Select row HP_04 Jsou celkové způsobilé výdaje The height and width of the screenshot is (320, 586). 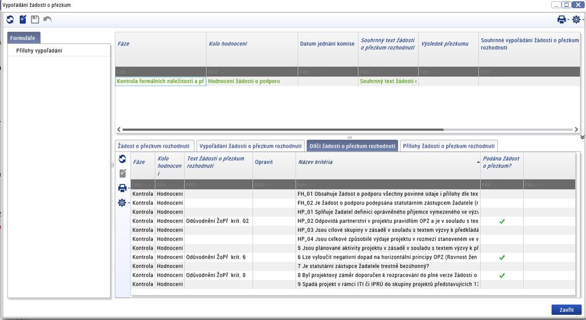pyautogui.click(x=353, y=239)
